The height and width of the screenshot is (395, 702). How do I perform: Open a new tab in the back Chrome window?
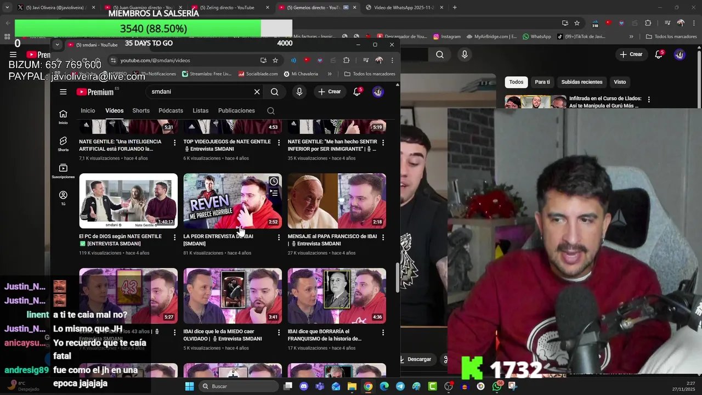point(455,8)
